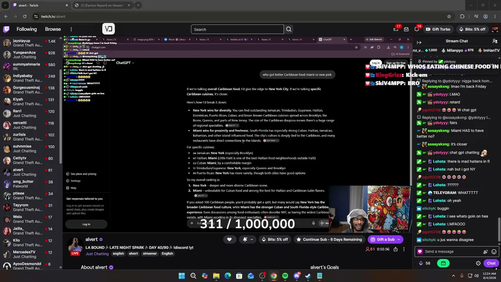
Task: Show hidden system tray icons
Action: point(454,276)
